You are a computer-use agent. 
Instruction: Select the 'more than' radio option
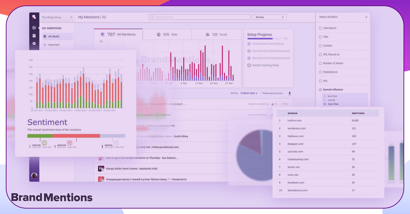point(325,104)
